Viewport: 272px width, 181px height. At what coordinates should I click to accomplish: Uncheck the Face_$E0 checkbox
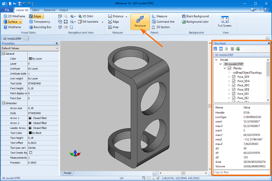pyautogui.click(x=234, y=94)
